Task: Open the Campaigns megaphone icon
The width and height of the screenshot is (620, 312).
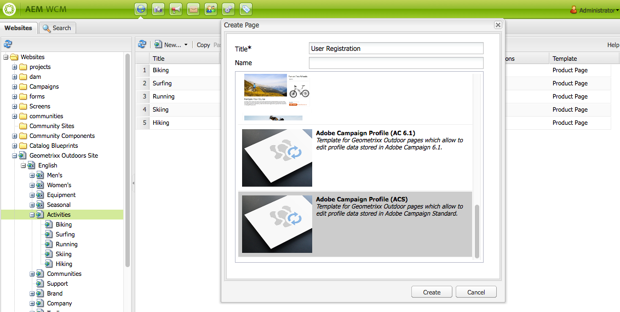Action: 176,9
